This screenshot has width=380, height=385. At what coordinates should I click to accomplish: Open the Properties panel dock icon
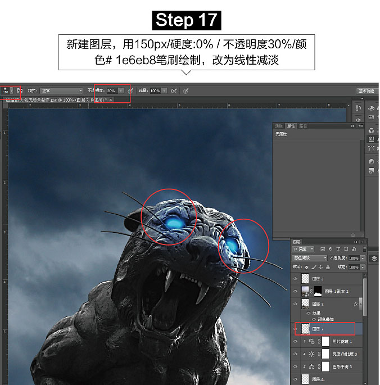[372, 139]
